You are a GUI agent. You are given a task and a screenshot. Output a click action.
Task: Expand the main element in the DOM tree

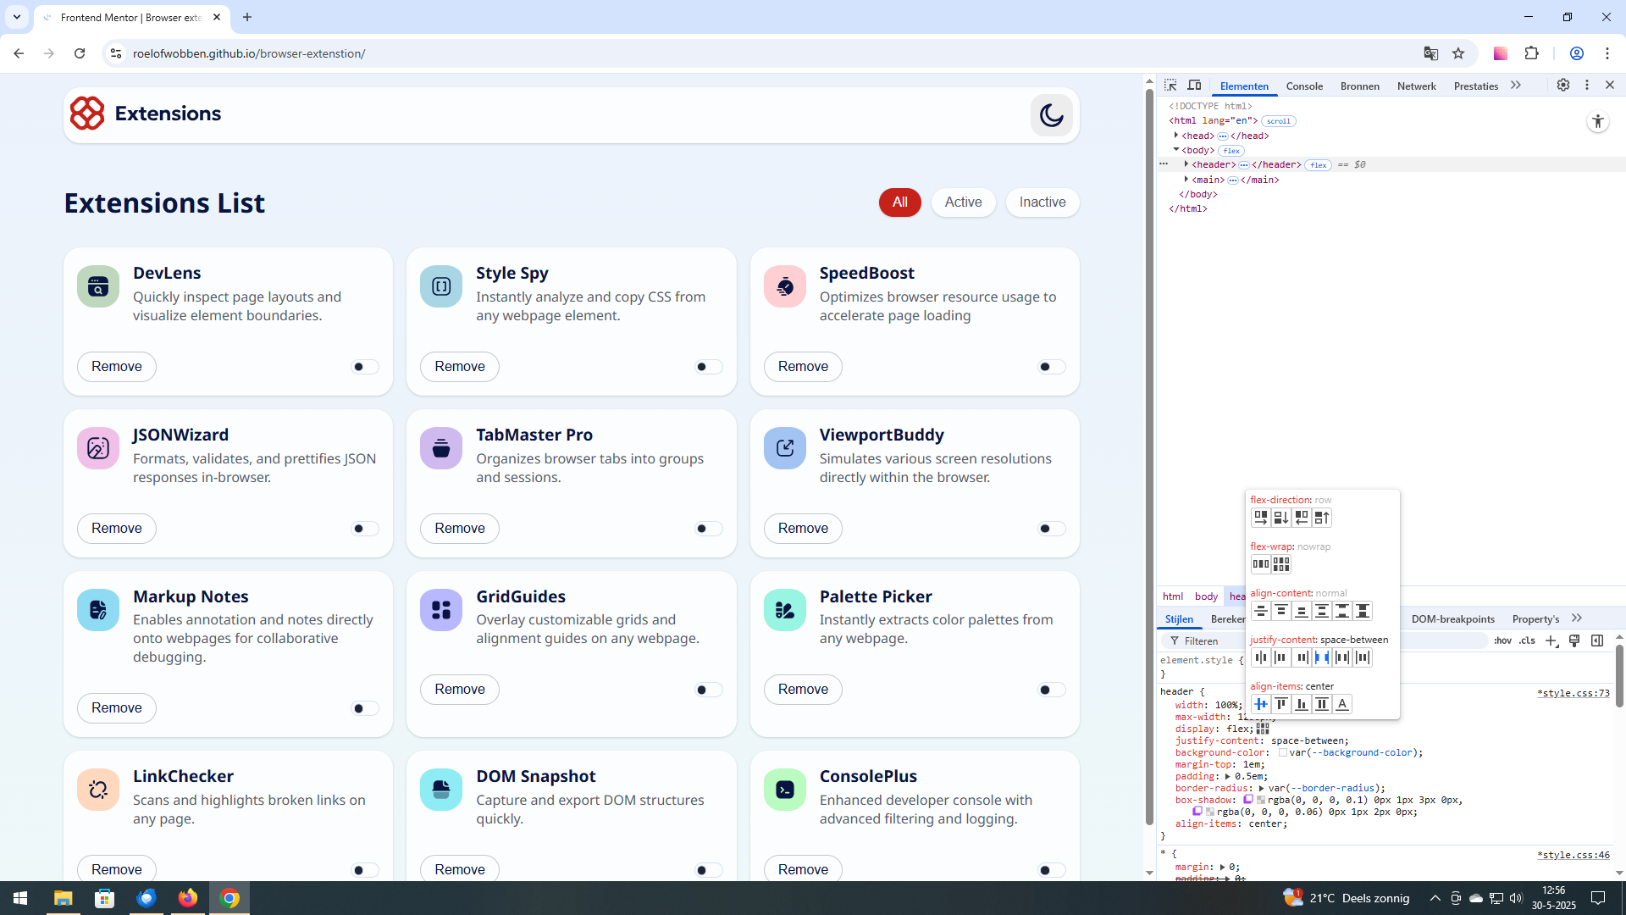(x=1186, y=180)
